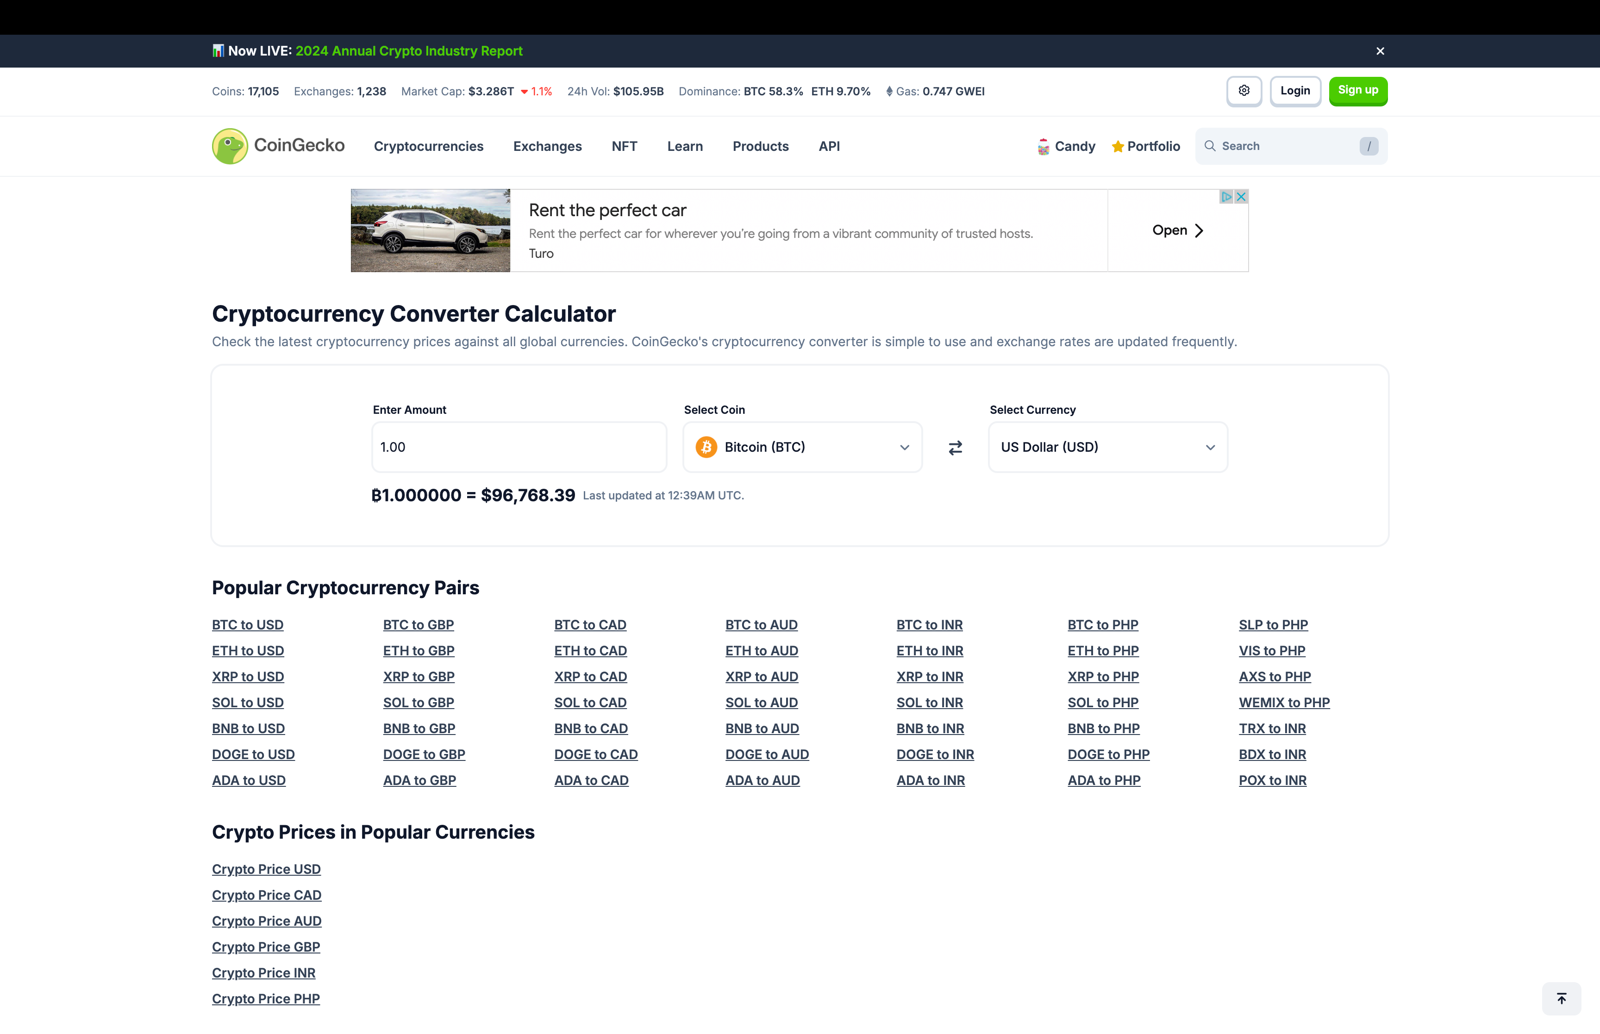1600x1034 pixels.
Task: Open the Select Coin Bitcoin dropdown
Action: click(802, 447)
